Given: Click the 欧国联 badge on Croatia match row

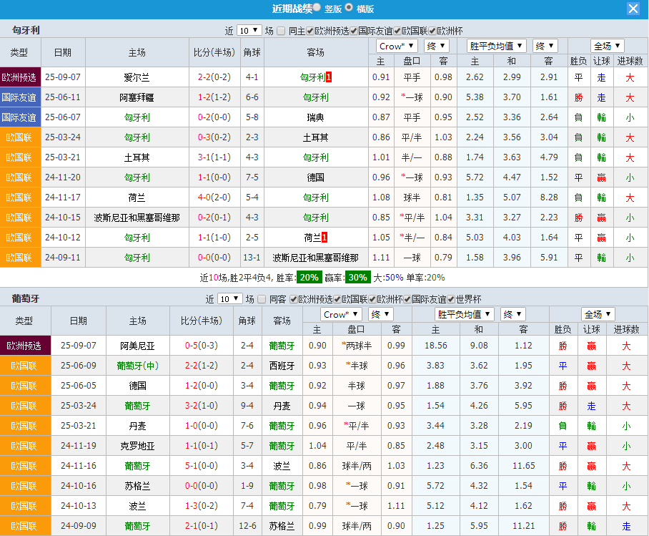Looking at the screenshot, I should tap(21, 445).
